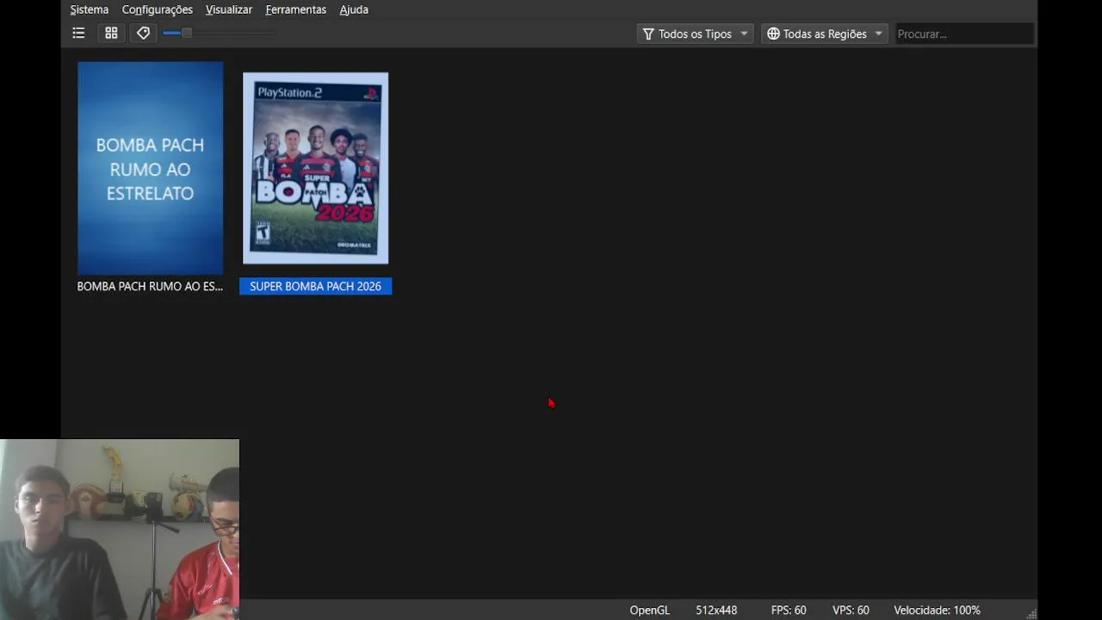This screenshot has width=1102, height=620.
Task: Select the Bomba Pach Rumo ao Estrelato cover
Action: coord(151,168)
